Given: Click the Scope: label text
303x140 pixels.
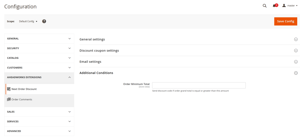Looking at the screenshot, I should 11,21.
